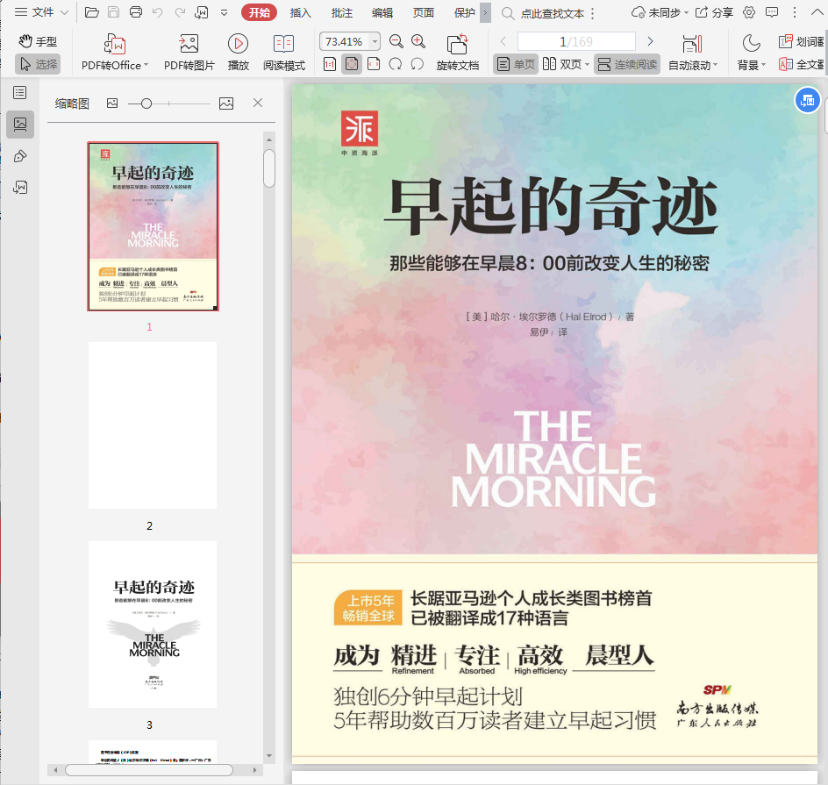Viewport: 828px width, 785px height.
Task: Switch to the 编辑 ribbon tab
Action: click(382, 12)
